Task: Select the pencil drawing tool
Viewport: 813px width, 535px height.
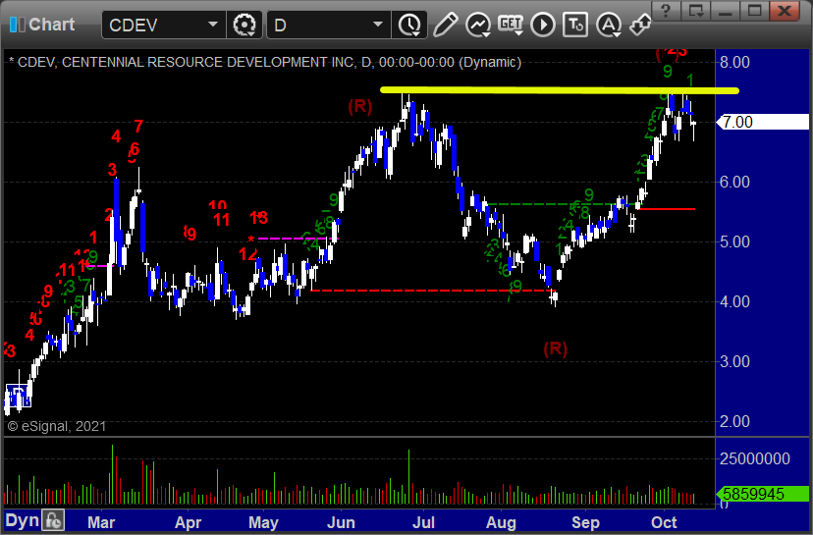Action: (445, 25)
